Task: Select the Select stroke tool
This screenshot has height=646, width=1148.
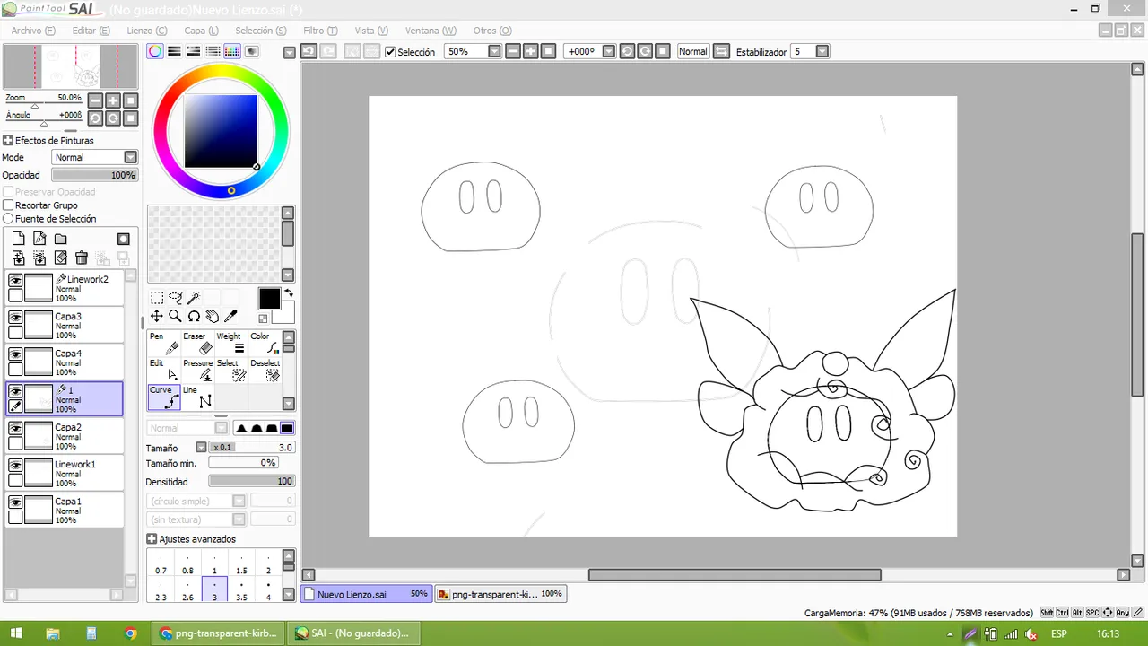Action: pyautogui.click(x=231, y=370)
